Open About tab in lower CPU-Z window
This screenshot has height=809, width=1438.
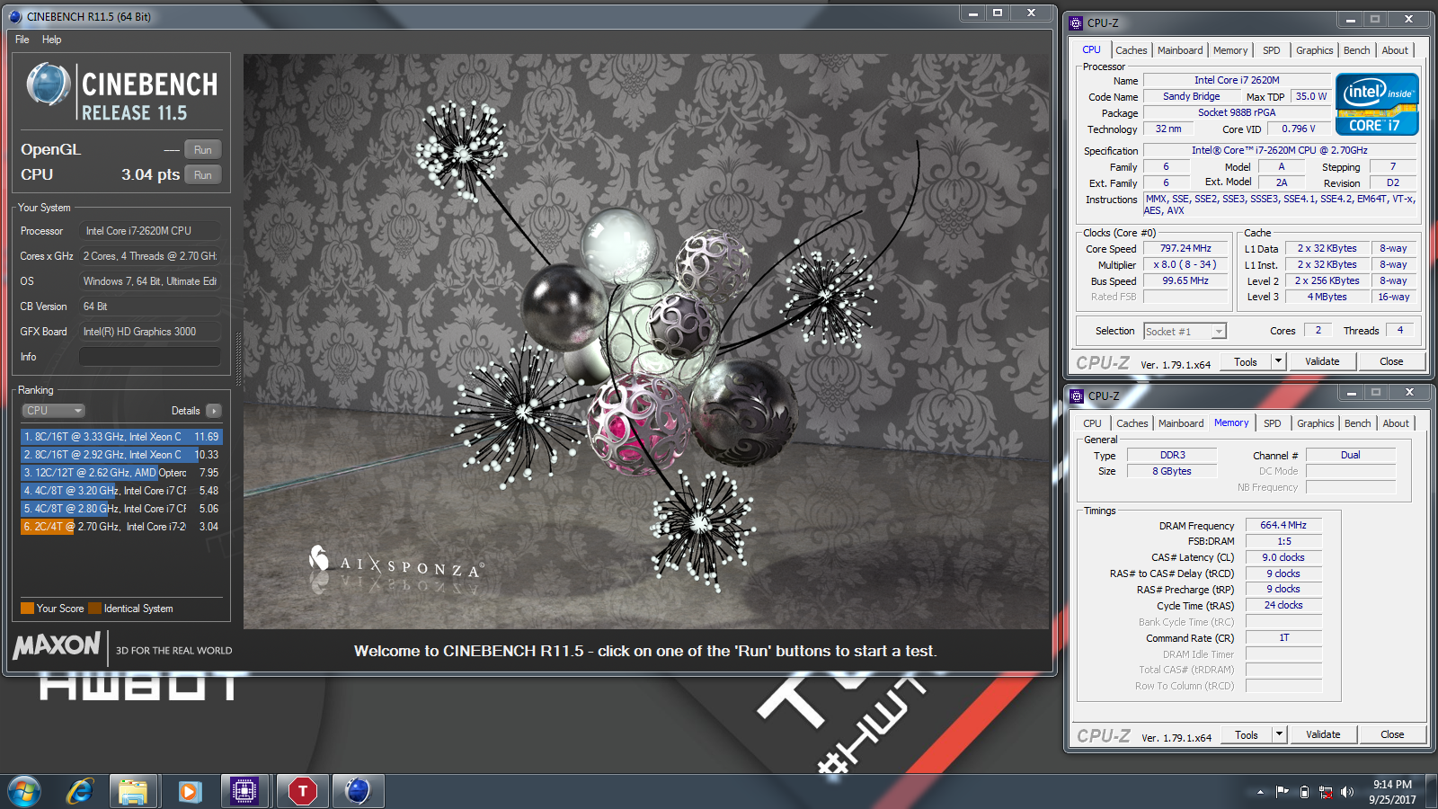1396,423
